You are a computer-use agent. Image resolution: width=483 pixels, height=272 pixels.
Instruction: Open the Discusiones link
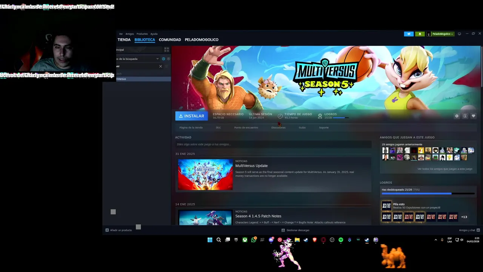coord(278,127)
